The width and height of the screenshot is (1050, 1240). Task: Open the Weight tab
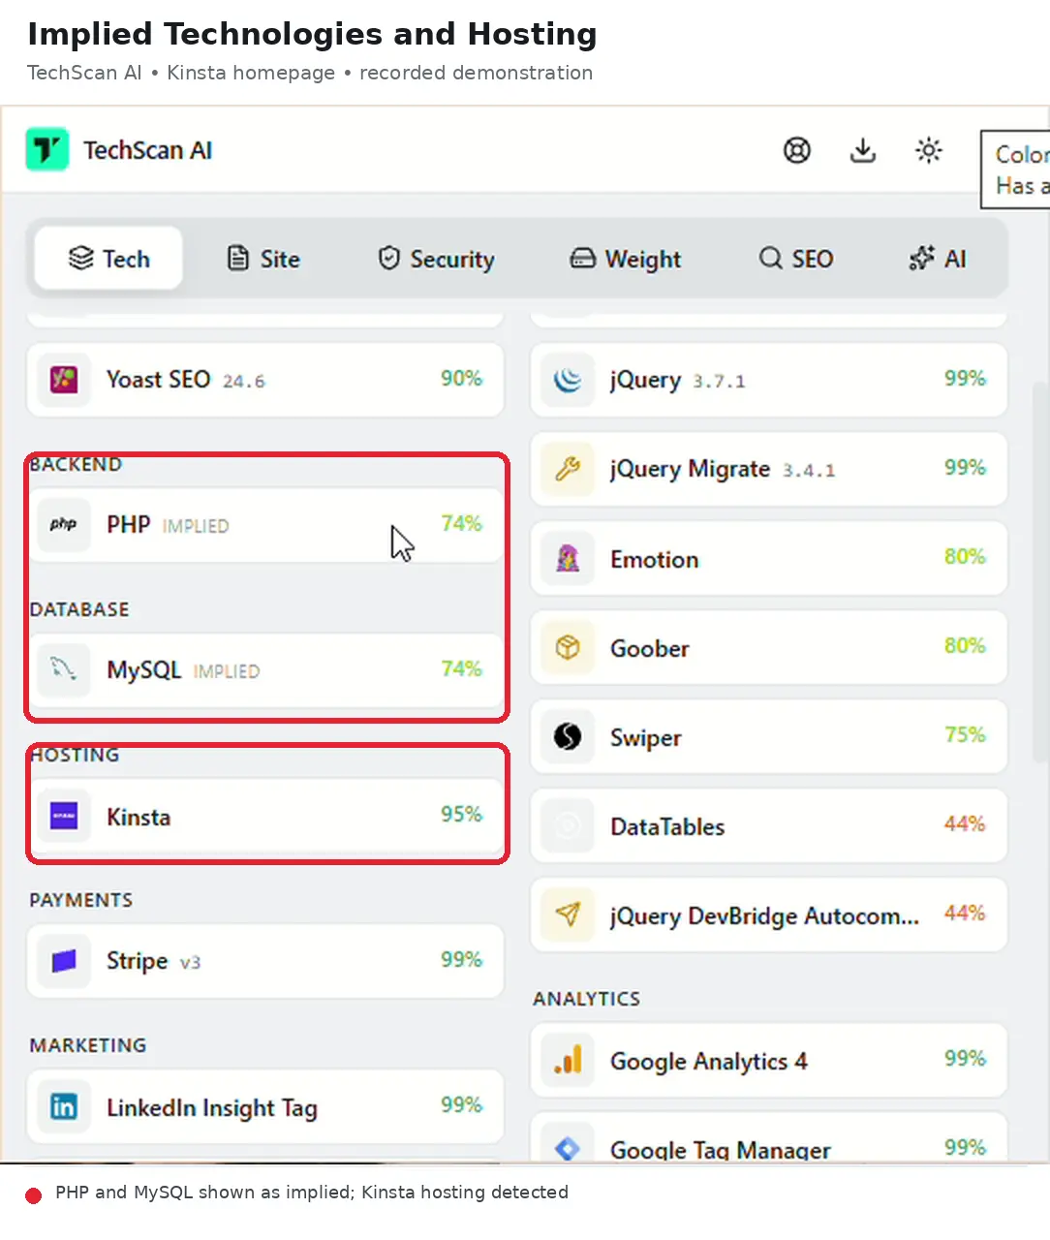625,259
